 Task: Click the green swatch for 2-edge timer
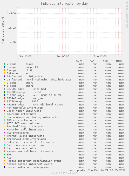[x=4, y=64]
